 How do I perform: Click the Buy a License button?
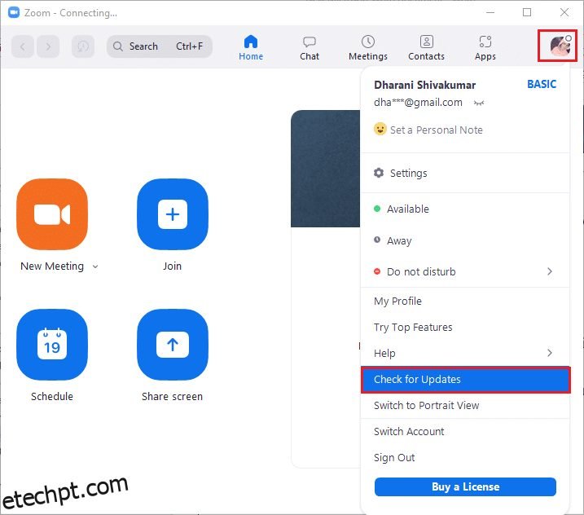(465, 487)
